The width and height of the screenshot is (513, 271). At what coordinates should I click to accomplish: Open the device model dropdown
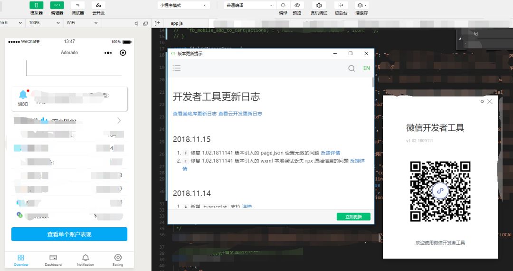point(11,23)
